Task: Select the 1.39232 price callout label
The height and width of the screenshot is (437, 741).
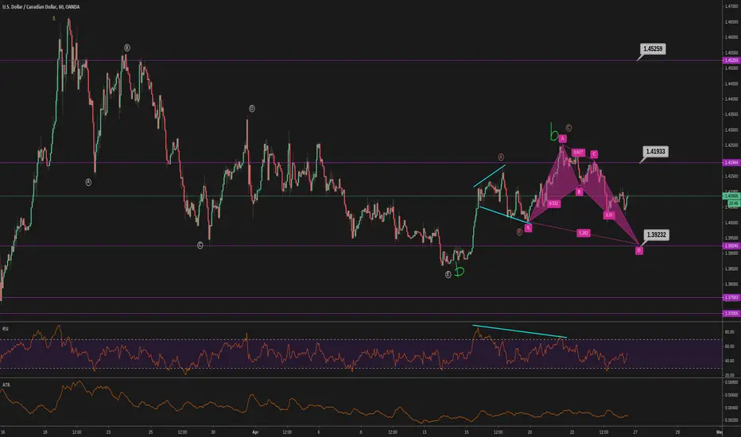Action: [x=657, y=235]
